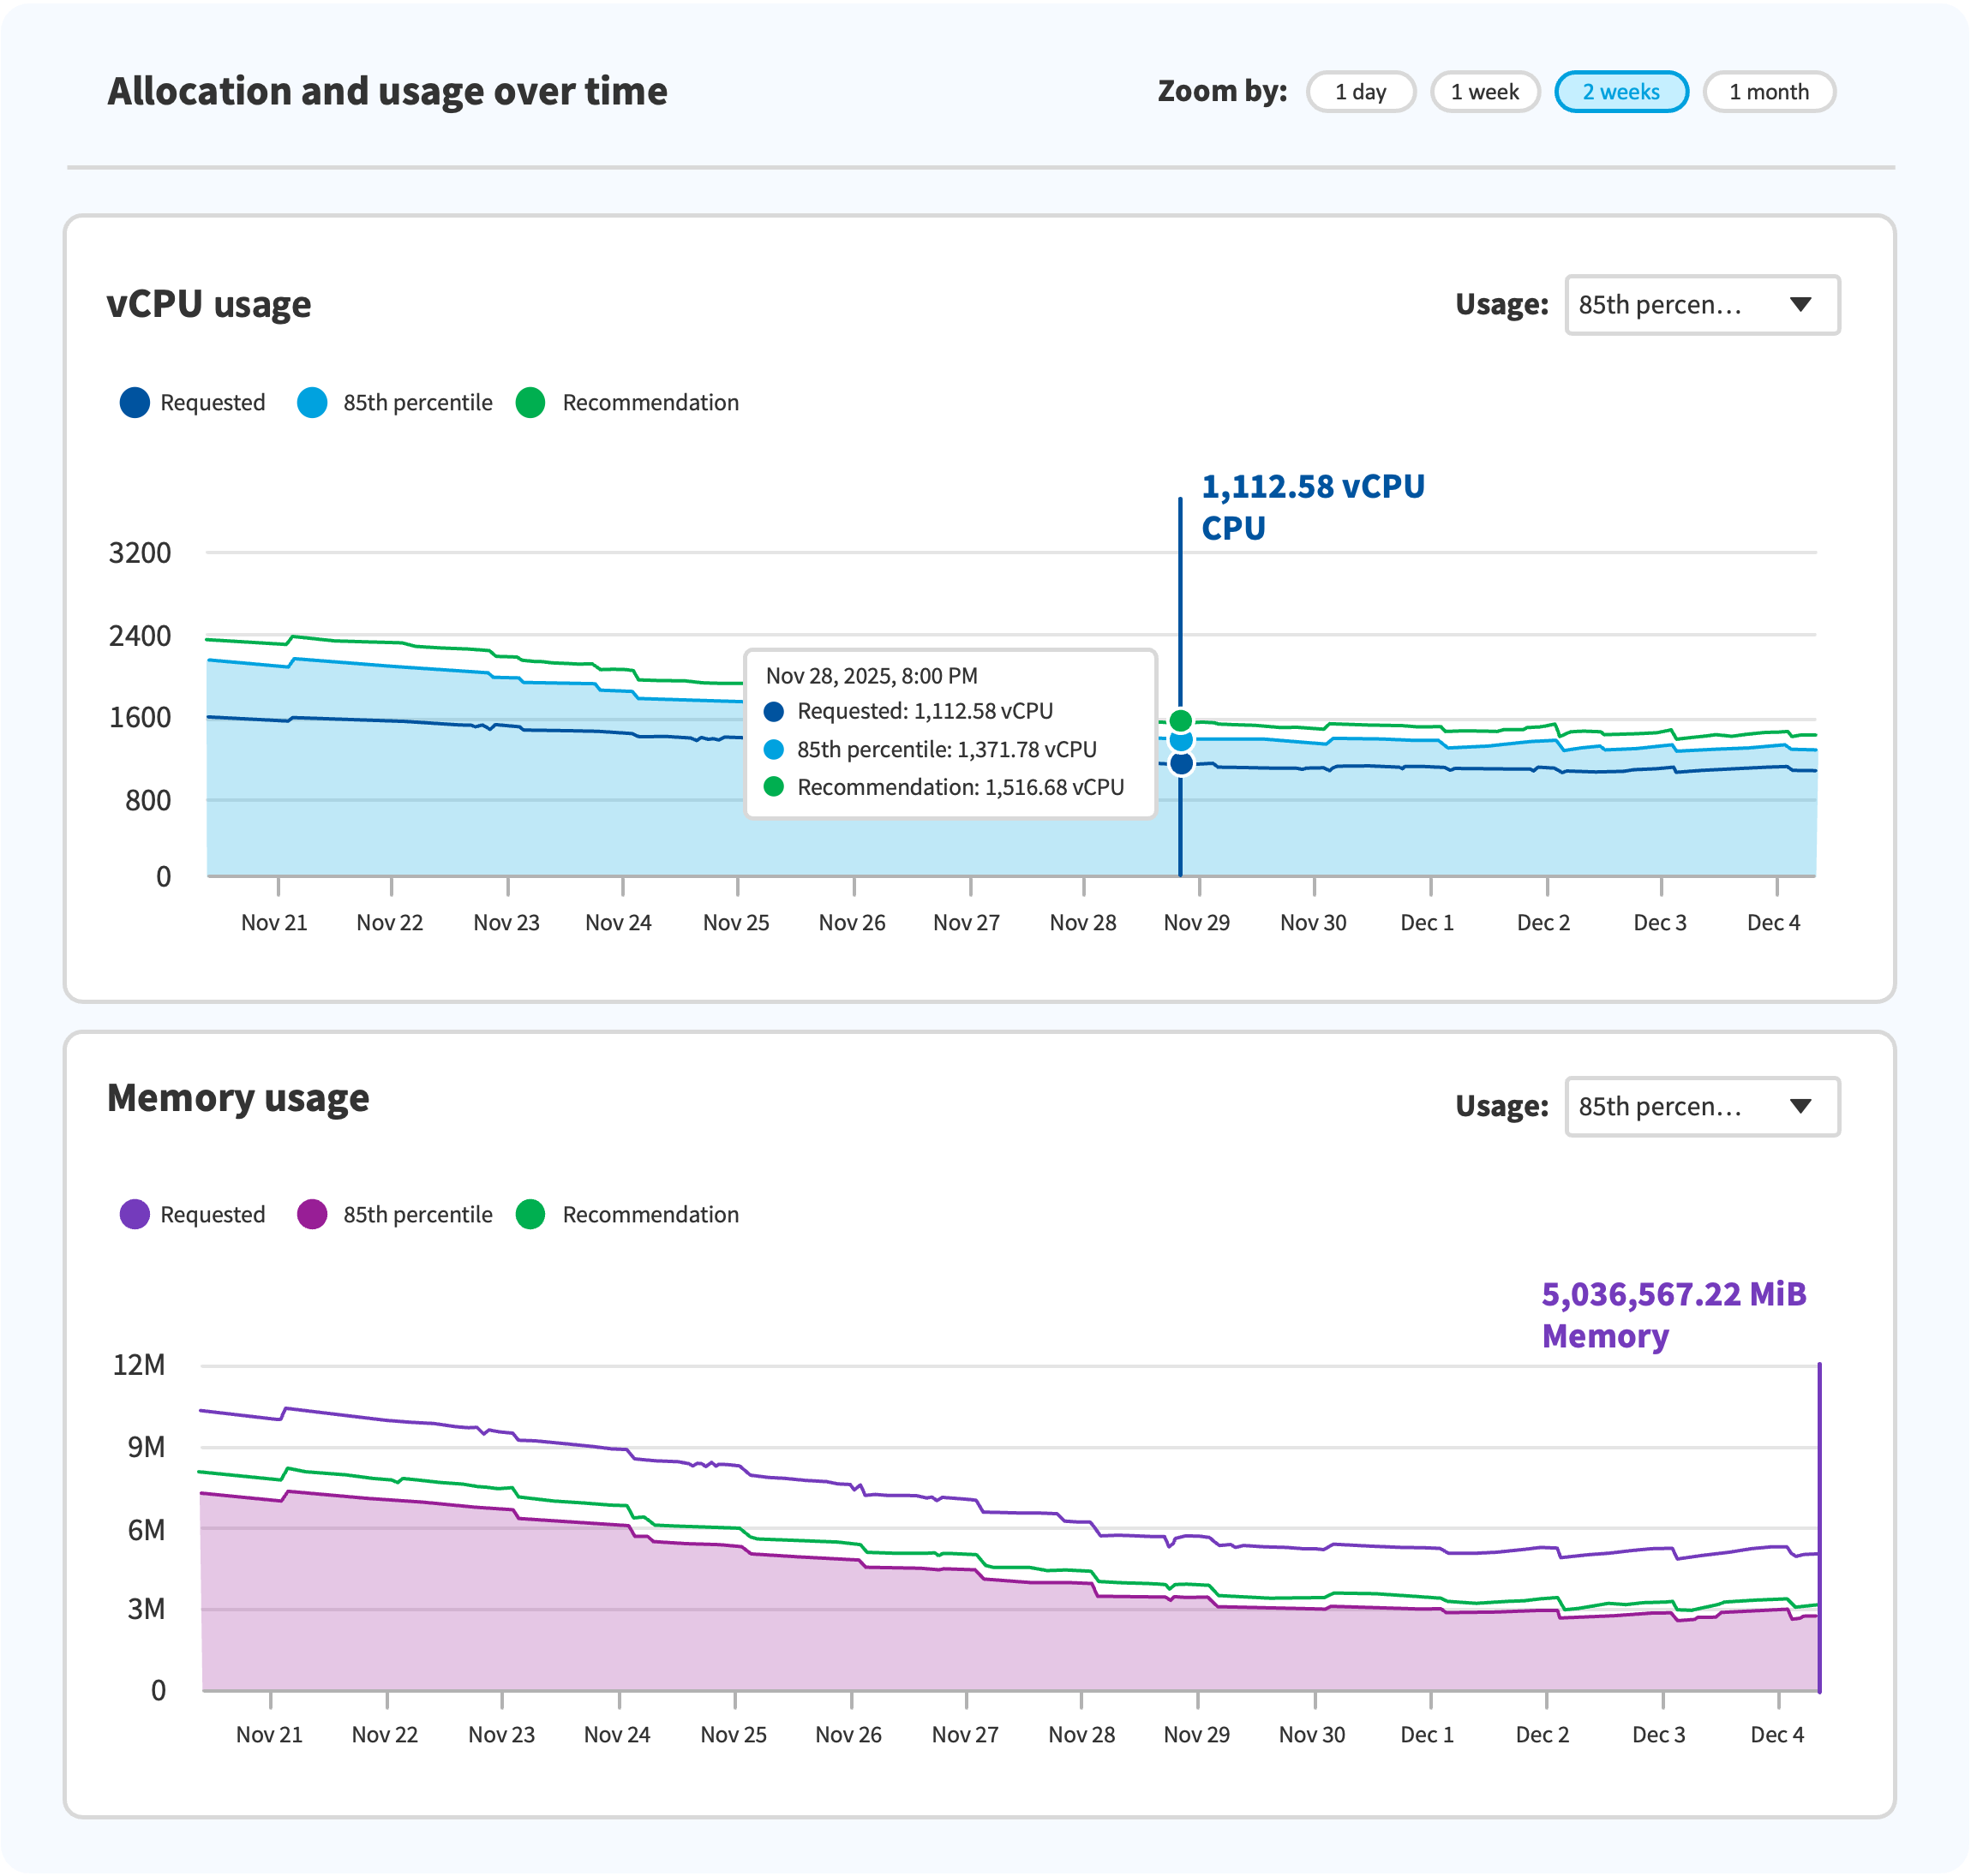
Task: Open the vCPU Usage percentile dropdown
Action: pos(1701,305)
